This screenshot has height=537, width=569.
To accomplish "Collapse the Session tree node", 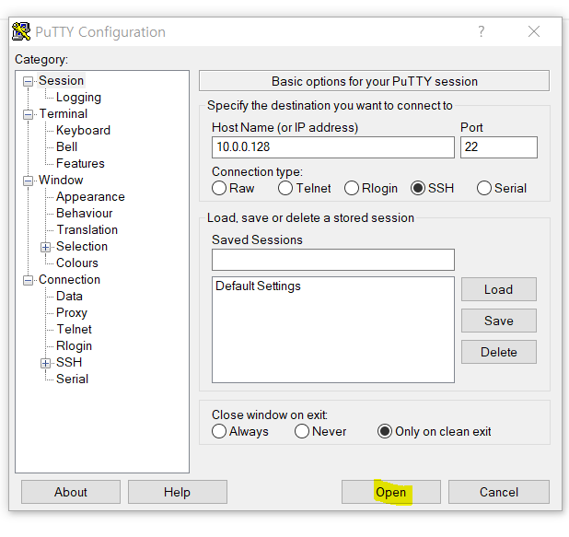I will coord(28,81).
